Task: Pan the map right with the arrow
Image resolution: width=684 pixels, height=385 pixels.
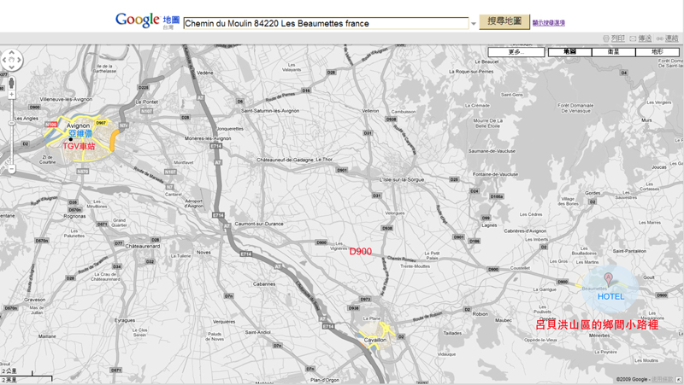Action: point(19,60)
